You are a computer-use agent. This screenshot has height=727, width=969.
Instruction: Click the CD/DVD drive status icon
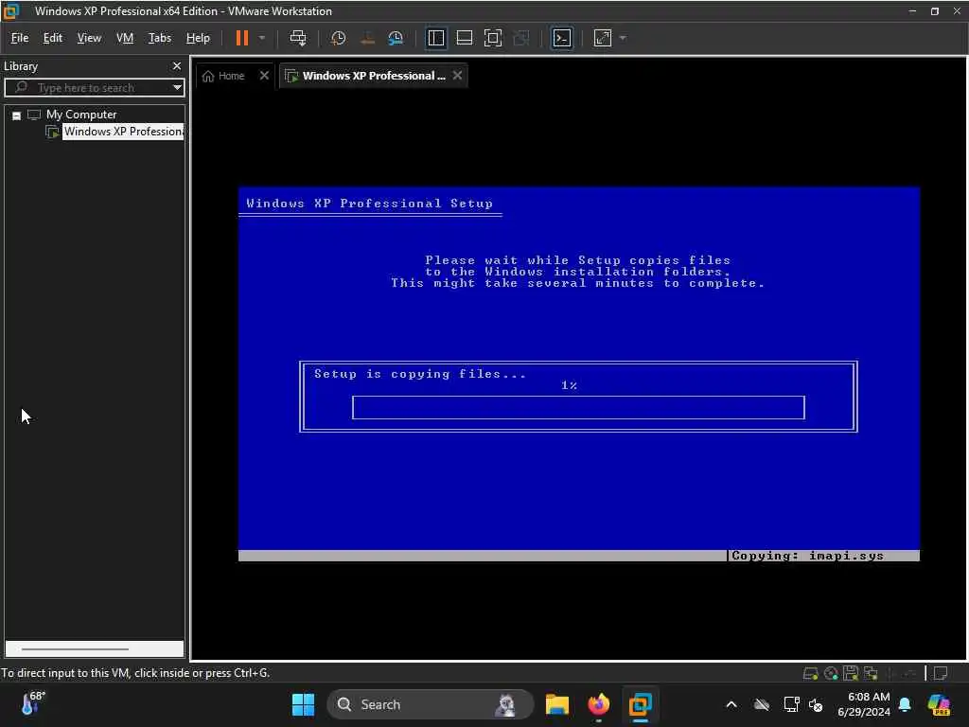831,673
